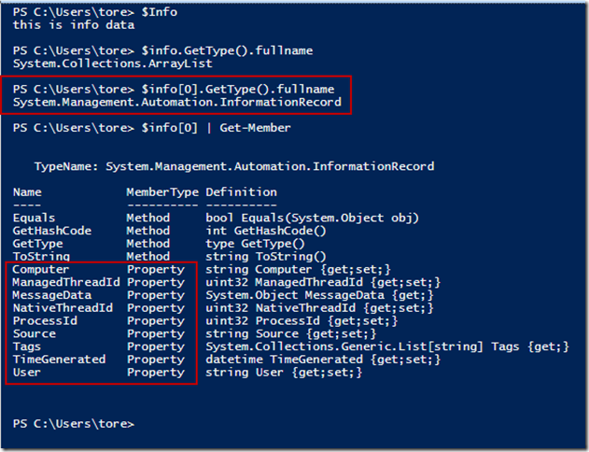Image resolution: width=589 pixels, height=452 pixels.
Task: Click the Name column header
Action: click(28, 192)
